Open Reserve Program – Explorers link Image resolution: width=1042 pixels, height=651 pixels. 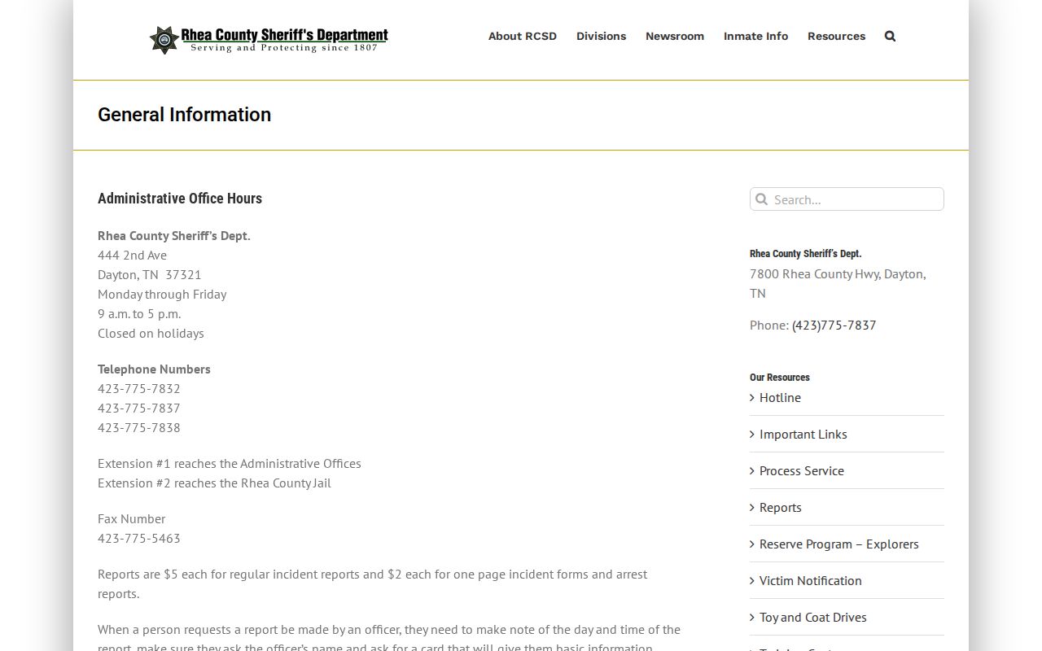coord(839,544)
